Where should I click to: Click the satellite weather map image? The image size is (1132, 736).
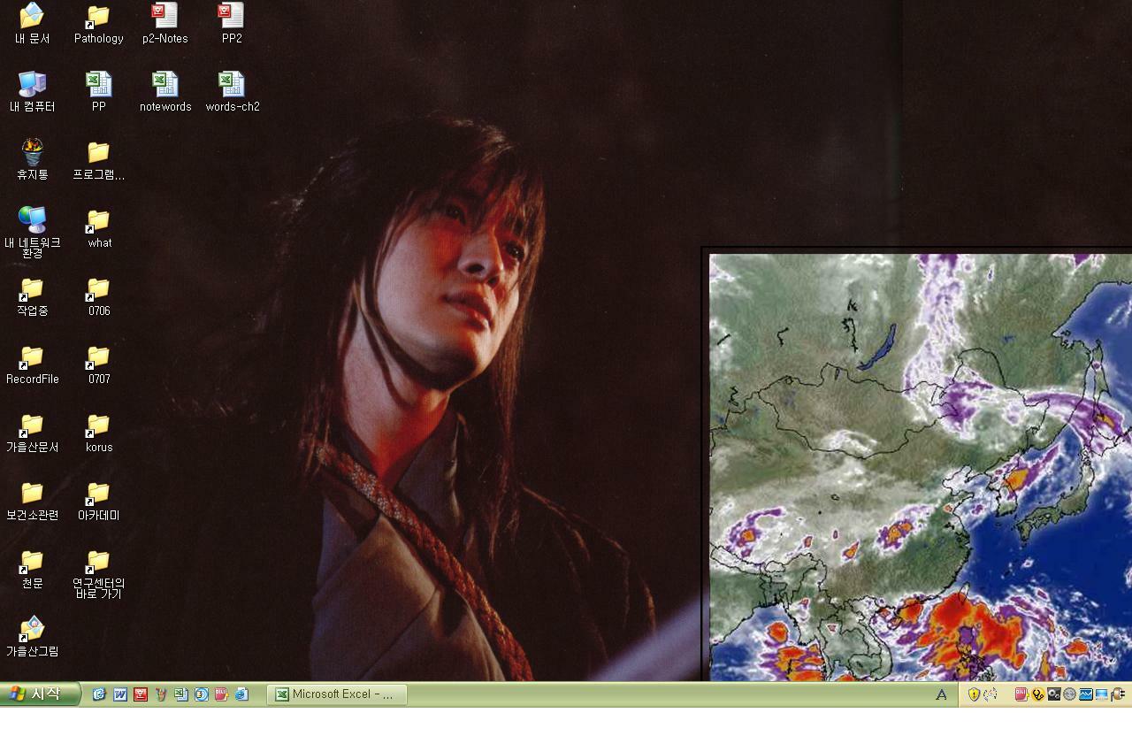point(921,467)
